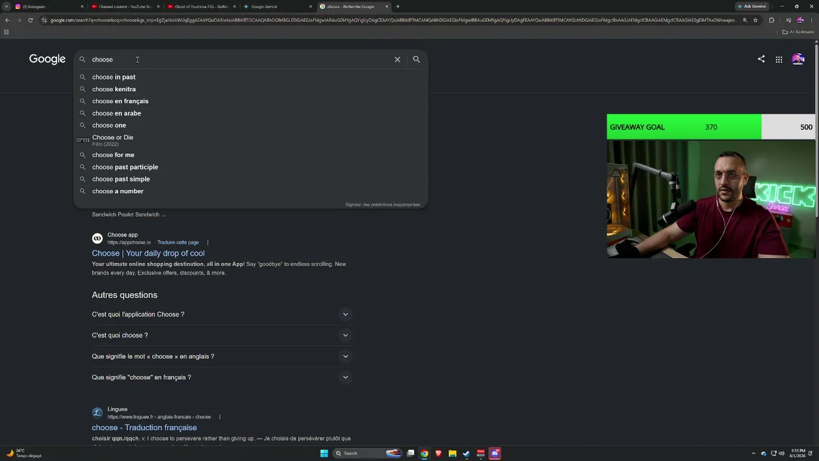Click the magnifier search button in search box
Viewport: 819px width, 461px height.
pyautogui.click(x=417, y=60)
